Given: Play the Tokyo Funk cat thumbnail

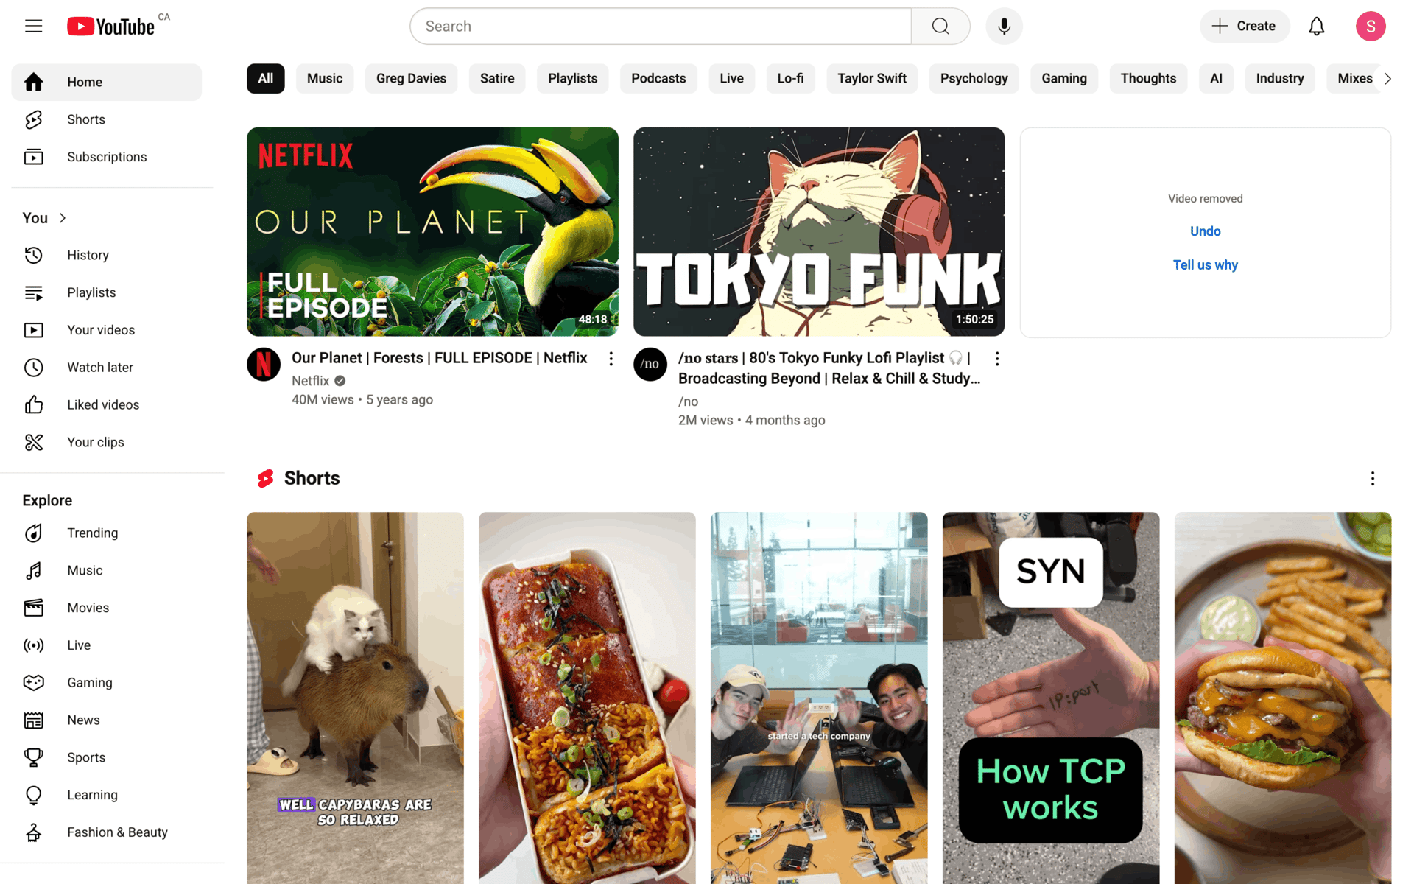Looking at the screenshot, I should 819,232.
